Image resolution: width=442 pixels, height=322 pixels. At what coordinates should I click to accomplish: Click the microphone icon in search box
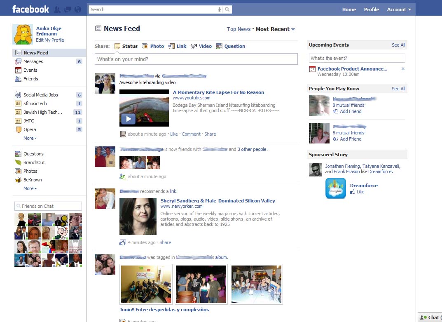point(219,9)
